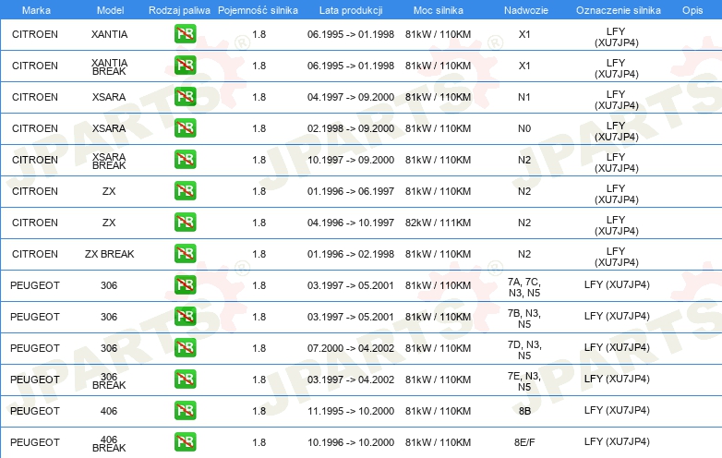Viewport: 722px width, 458px height.
Task: Click body code 8E/F cell
Action: pyautogui.click(x=524, y=442)
